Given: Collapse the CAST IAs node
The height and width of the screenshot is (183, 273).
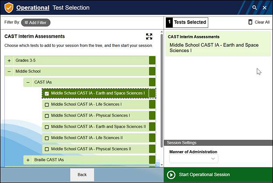Looking at the screenshot, I should click(28, 82).
